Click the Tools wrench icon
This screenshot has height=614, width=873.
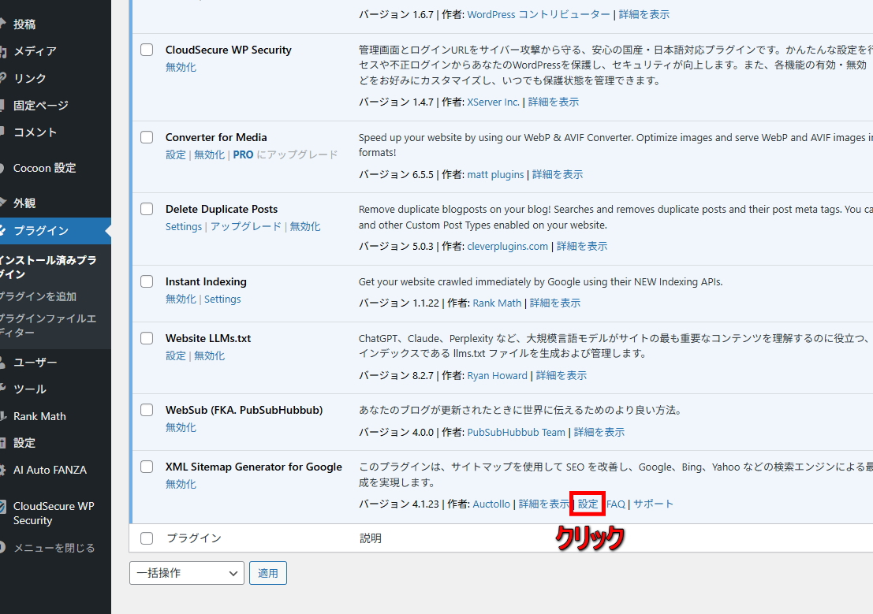tap(3, 389)
